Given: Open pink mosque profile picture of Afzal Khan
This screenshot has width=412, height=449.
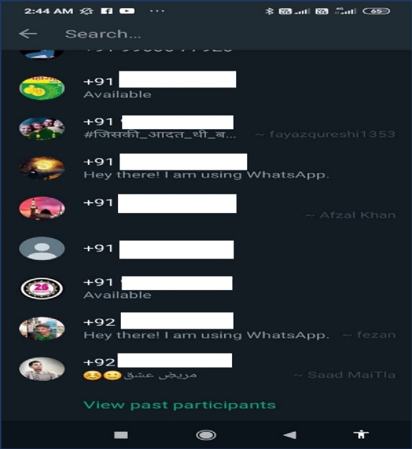Looking at the screenshot, I should 42,208.
